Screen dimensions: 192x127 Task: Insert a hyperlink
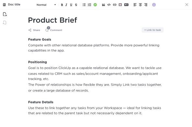[114, 5]
